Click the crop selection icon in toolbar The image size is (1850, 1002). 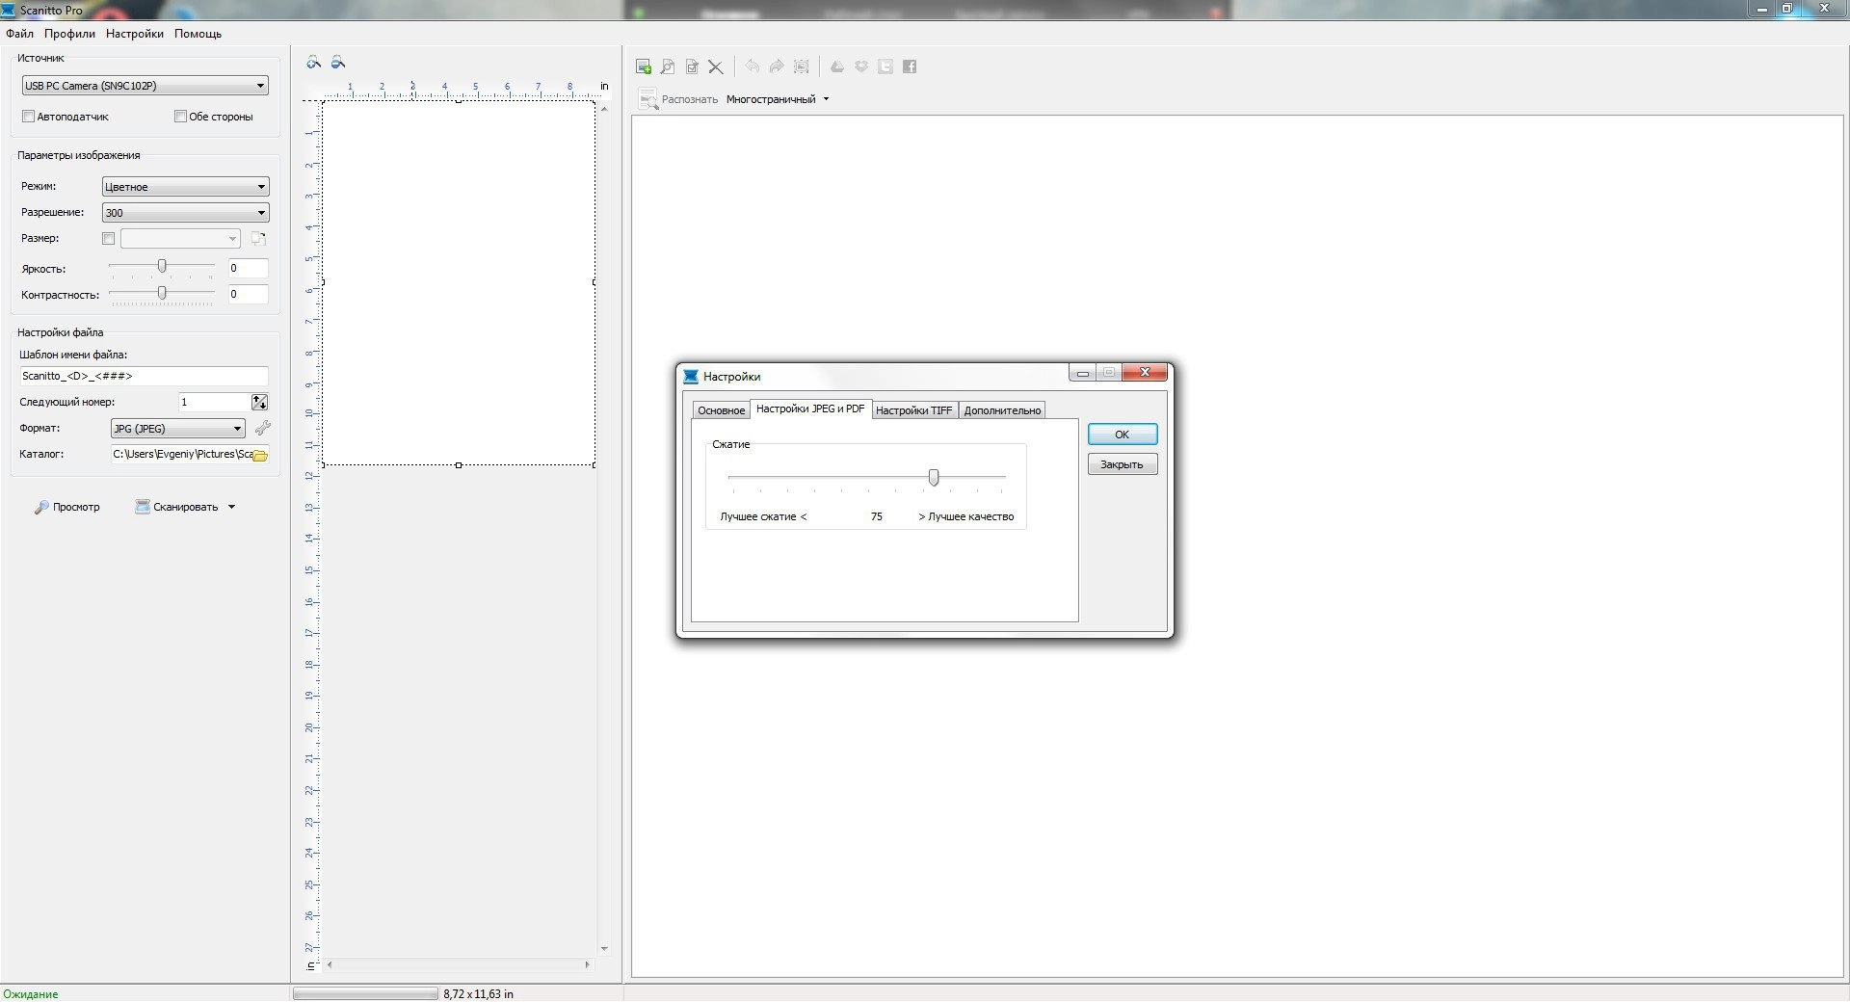pos(801,66)
